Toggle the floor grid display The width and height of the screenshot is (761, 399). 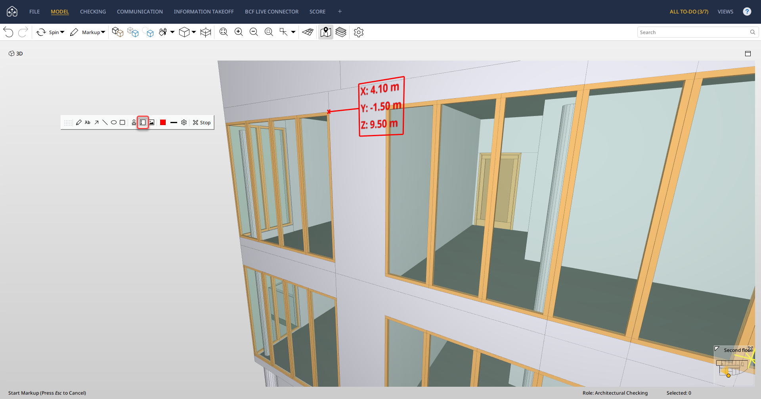[x=308, y=32]
